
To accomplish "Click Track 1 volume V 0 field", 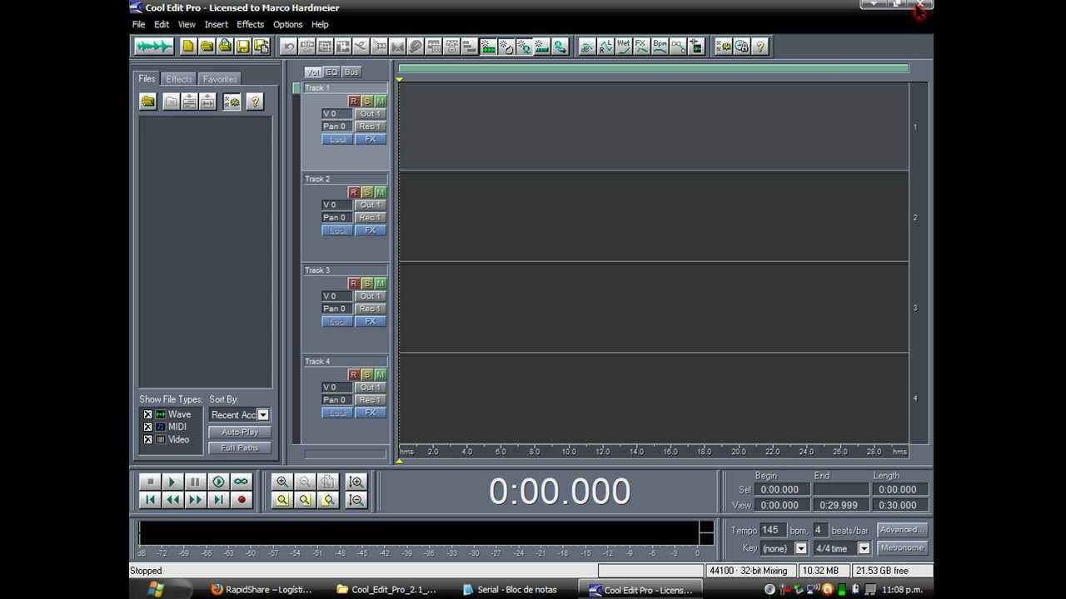I will tap(336, 114).
